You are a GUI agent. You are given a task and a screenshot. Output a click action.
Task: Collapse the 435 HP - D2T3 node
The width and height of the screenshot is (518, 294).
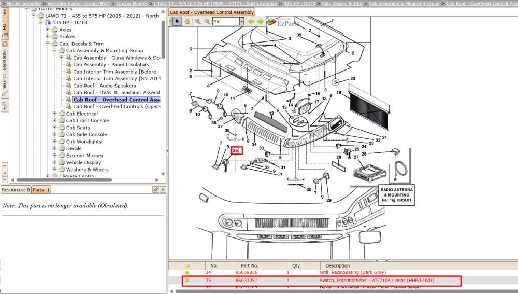pyautogui.click(x=40, y=22)
